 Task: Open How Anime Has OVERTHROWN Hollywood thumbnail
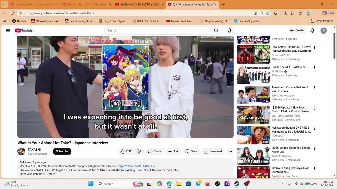(x=253, y=54)
